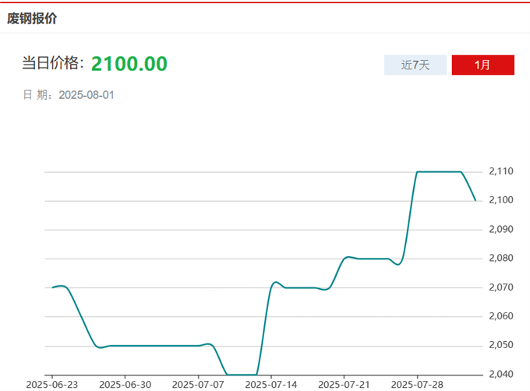Click the 2025-06-23 x-axis label
530x391 pixels.
pos(52,385)
